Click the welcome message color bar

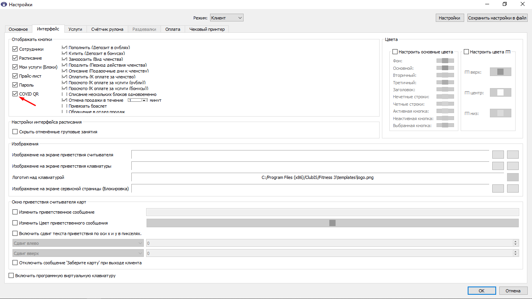point(332,223)
